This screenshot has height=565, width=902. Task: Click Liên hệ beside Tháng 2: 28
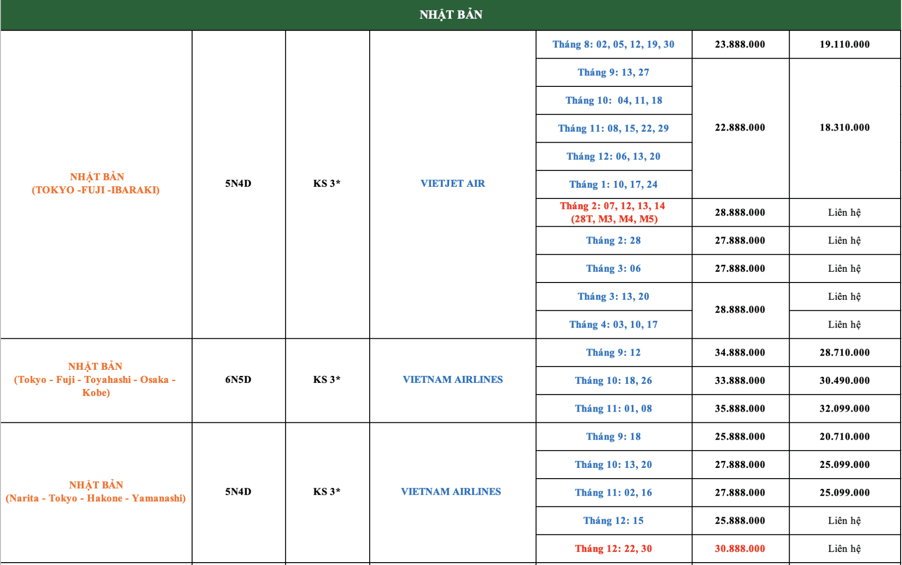(x=844, y=240)
